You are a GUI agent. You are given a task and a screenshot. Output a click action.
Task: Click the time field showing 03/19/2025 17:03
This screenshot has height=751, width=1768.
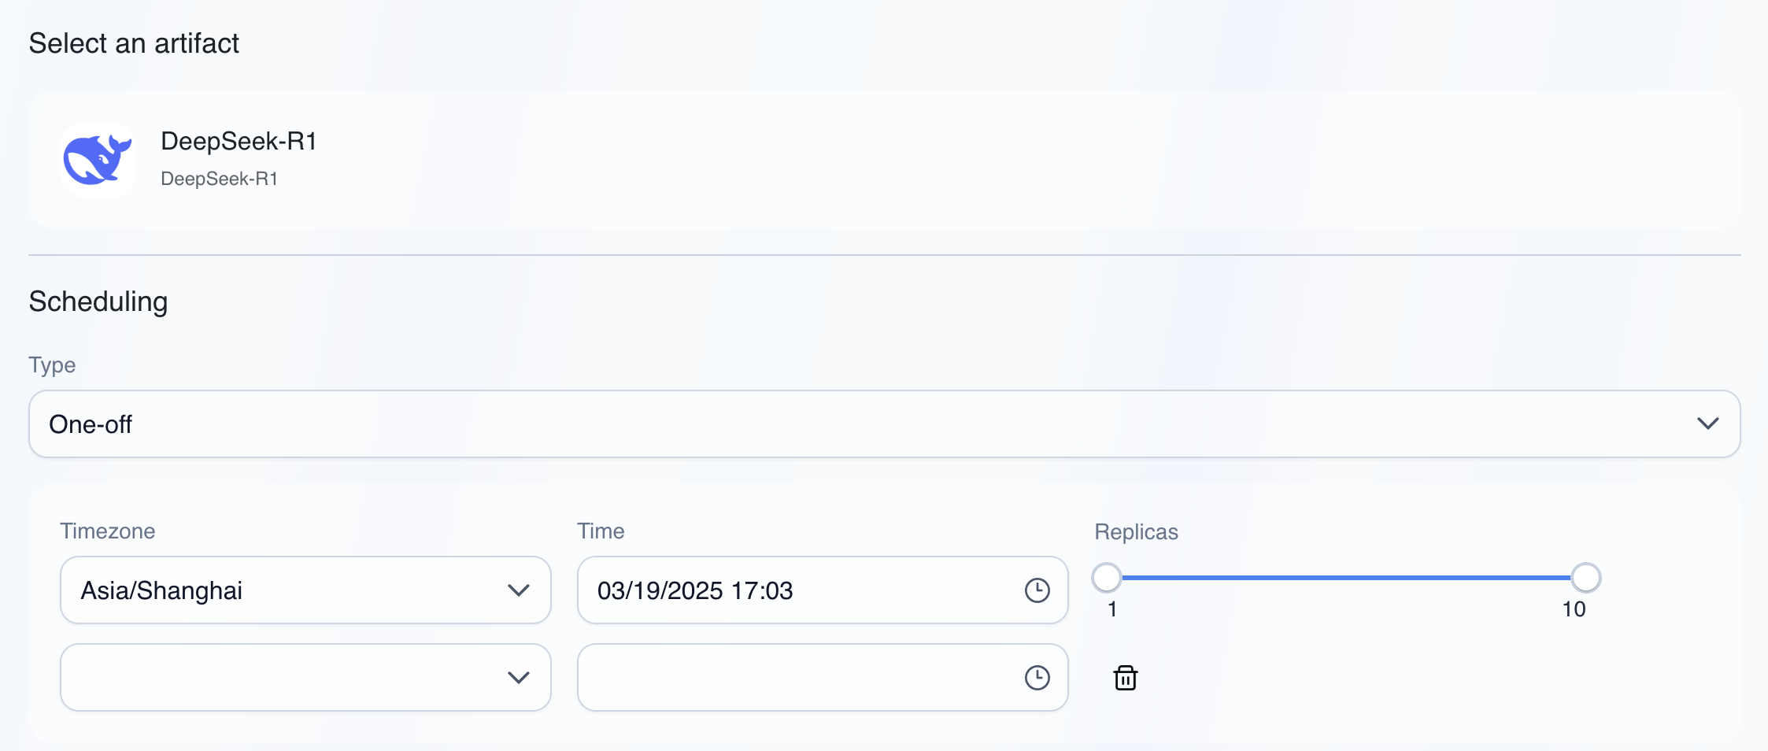[823, 590]
